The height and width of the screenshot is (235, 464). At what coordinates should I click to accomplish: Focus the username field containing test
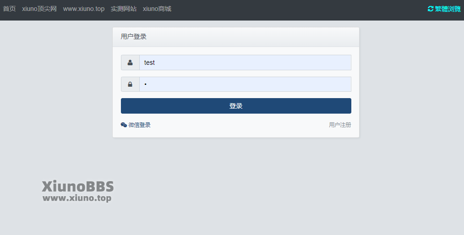point(246,63)
